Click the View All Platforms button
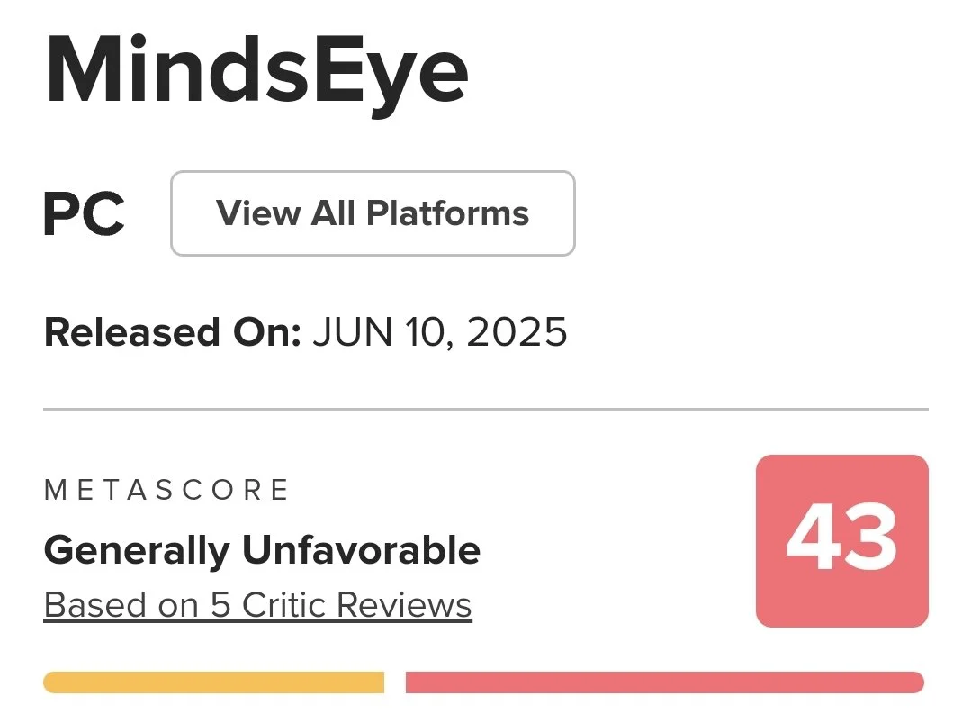Screen dimensions: 972x723 coord(373,213)
